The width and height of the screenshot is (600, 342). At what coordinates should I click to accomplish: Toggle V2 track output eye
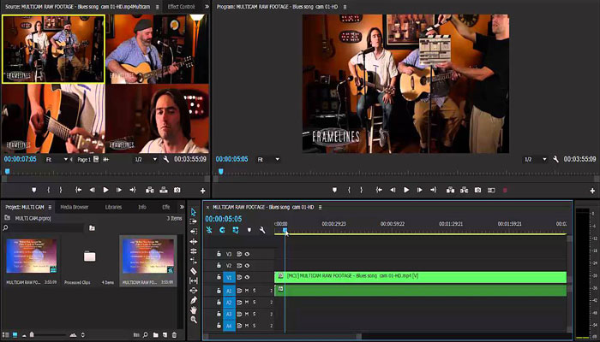[x=247, y=265]
